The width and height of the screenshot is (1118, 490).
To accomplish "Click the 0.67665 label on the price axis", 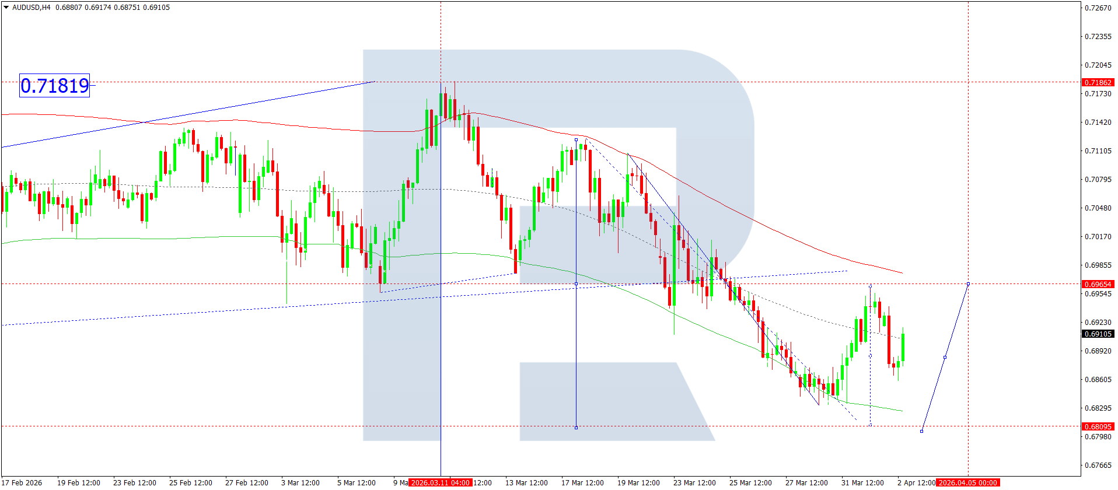I will coord(1098,465).
